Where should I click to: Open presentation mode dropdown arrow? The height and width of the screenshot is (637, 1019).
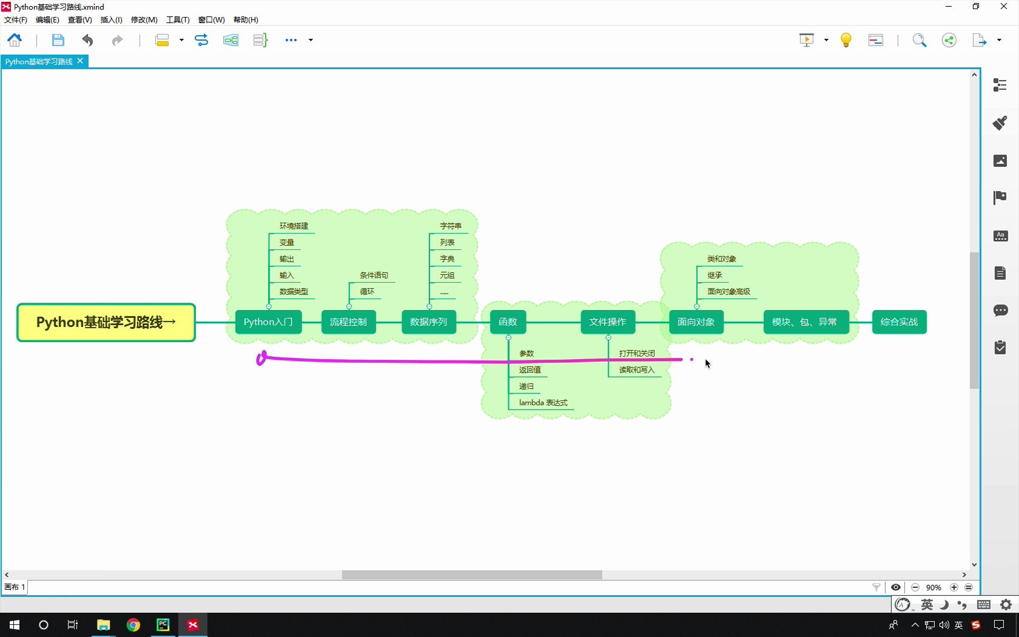826,40
